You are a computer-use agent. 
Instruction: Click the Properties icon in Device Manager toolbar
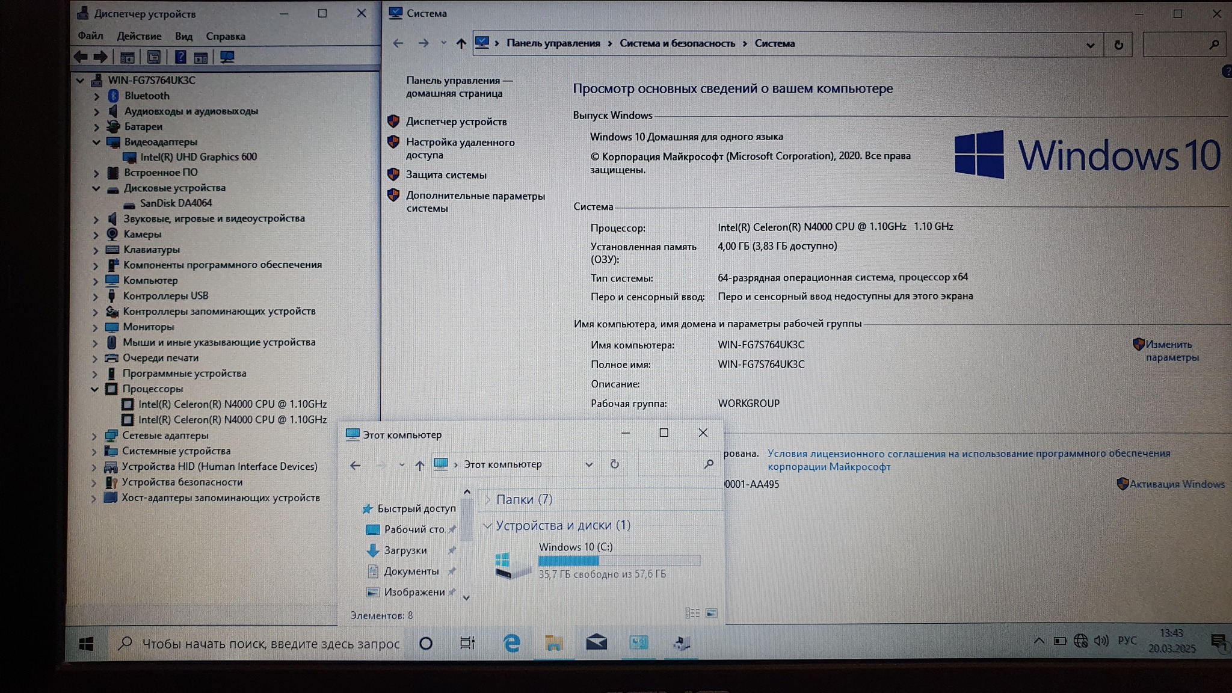pos(154,57)
